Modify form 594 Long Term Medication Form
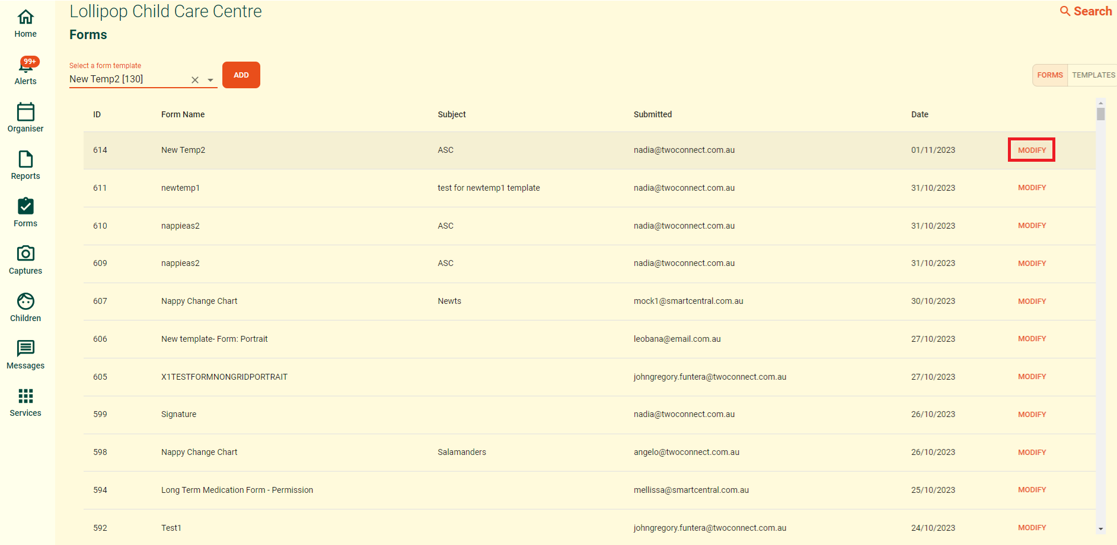The image size is (1117, 545). (x=1032, y=490)
